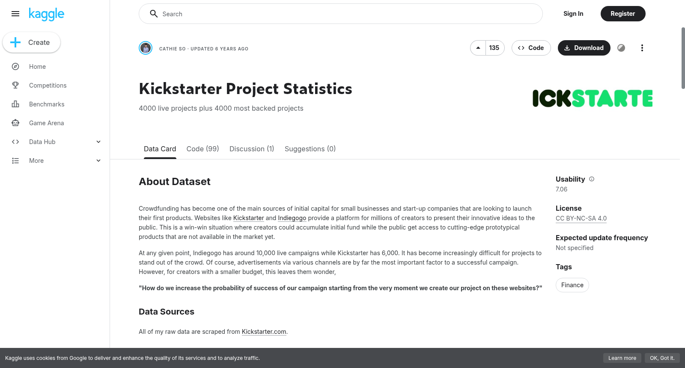Click the Data Hub code icon
The width and height of the screenshot is (685, 368).
point(15,142)
